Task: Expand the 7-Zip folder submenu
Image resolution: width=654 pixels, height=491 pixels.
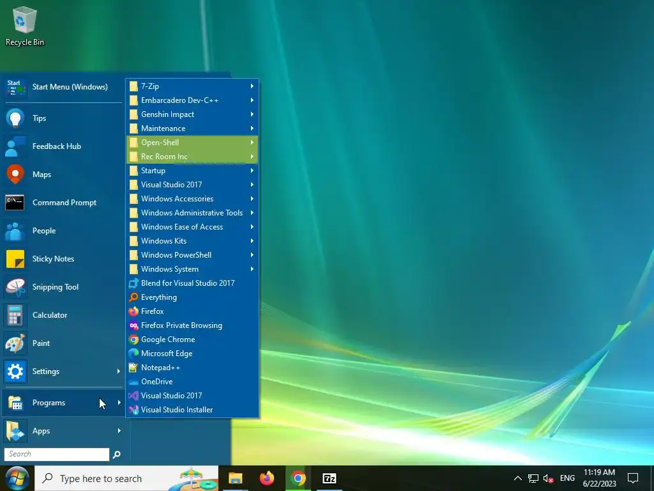Action: click(192, 86)
